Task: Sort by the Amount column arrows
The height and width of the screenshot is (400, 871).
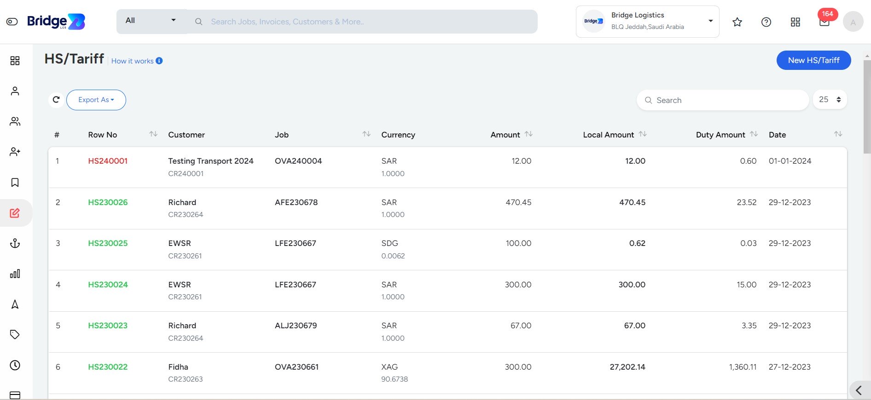Action: point(528,134)
